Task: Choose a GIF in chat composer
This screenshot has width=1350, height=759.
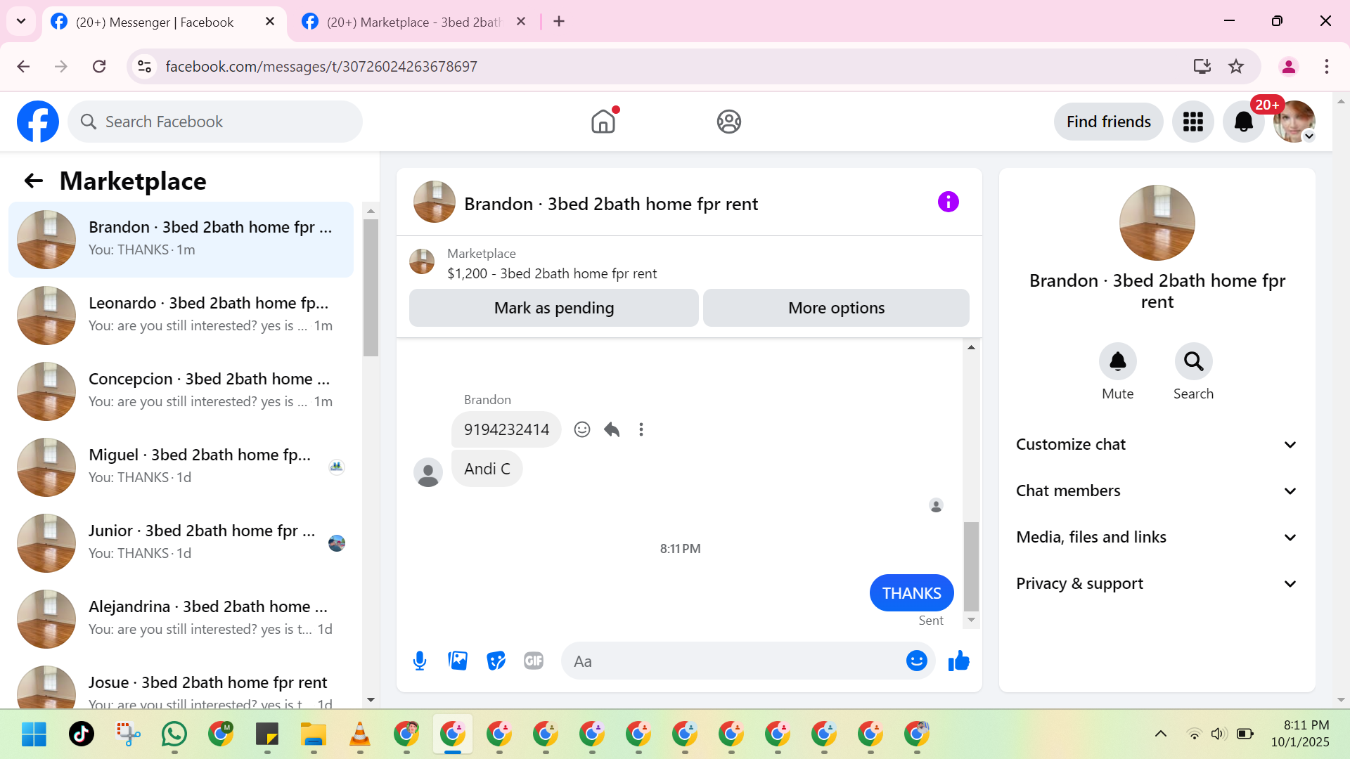Action: [534, 661]
